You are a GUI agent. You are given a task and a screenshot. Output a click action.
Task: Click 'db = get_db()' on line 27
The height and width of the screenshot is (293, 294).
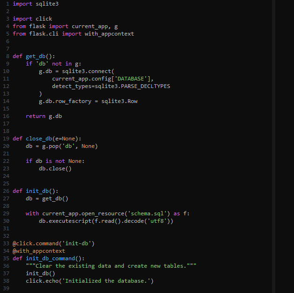[x=47, y=198]
